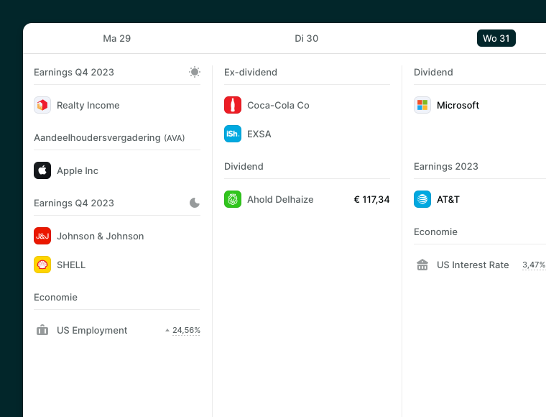546x417 pixels.
Task: Click the bank icon for US Interest Rate
Action: pyautogui.click(x=422, y=265)
